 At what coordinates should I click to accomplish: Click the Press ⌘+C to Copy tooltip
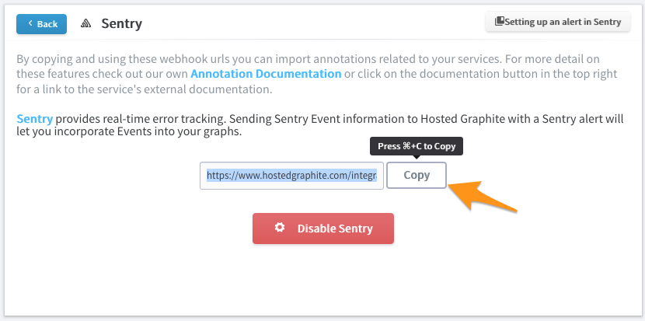point(417,146)
